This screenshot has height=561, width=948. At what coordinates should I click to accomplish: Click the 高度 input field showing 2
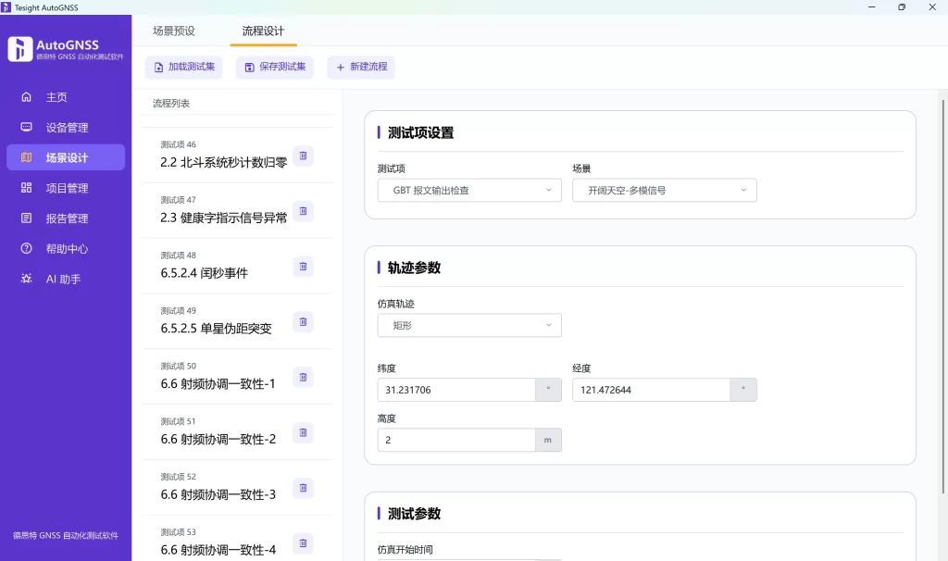click(x=456, y=440)
